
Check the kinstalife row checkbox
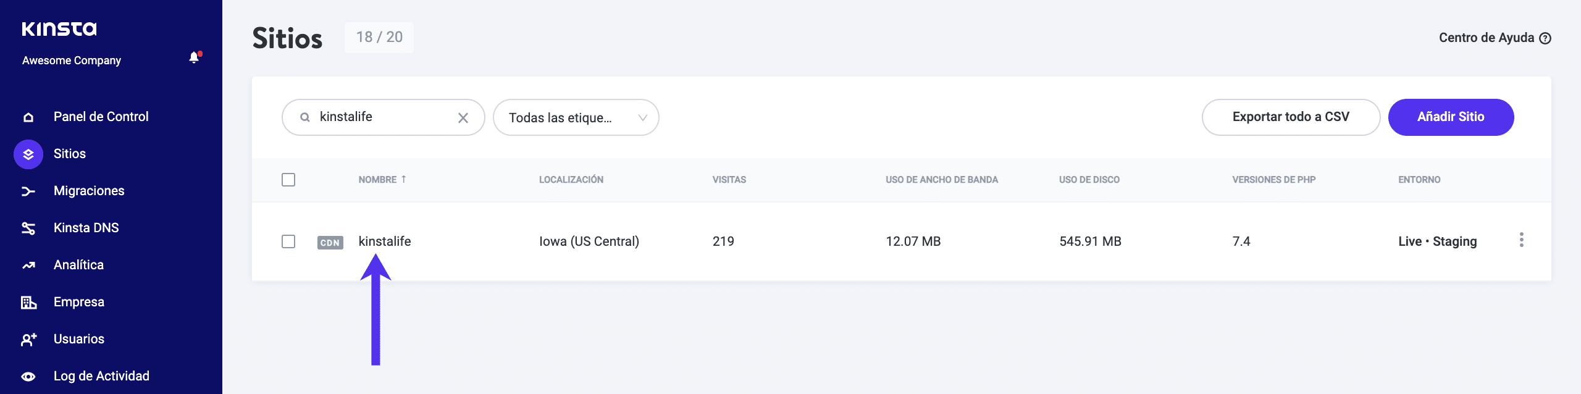tap(288, 241)
